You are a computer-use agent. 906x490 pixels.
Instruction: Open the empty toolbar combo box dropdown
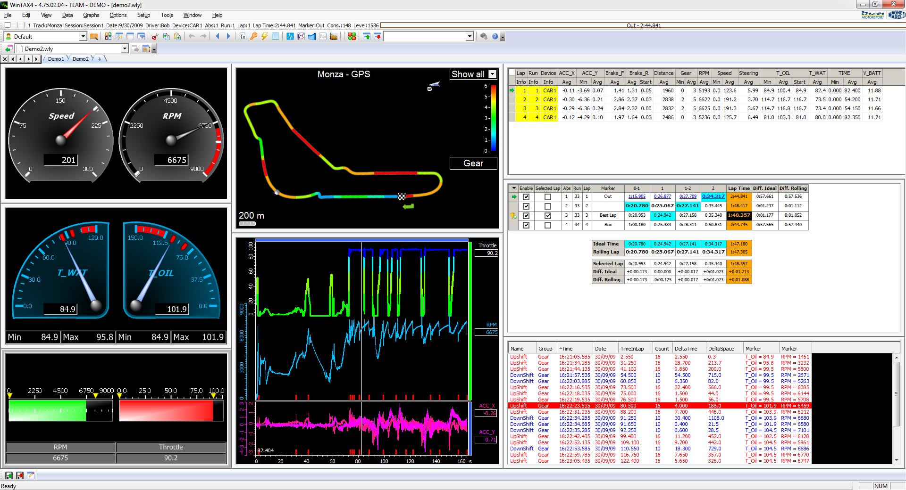pyautogui.click(x=470, y=36)
